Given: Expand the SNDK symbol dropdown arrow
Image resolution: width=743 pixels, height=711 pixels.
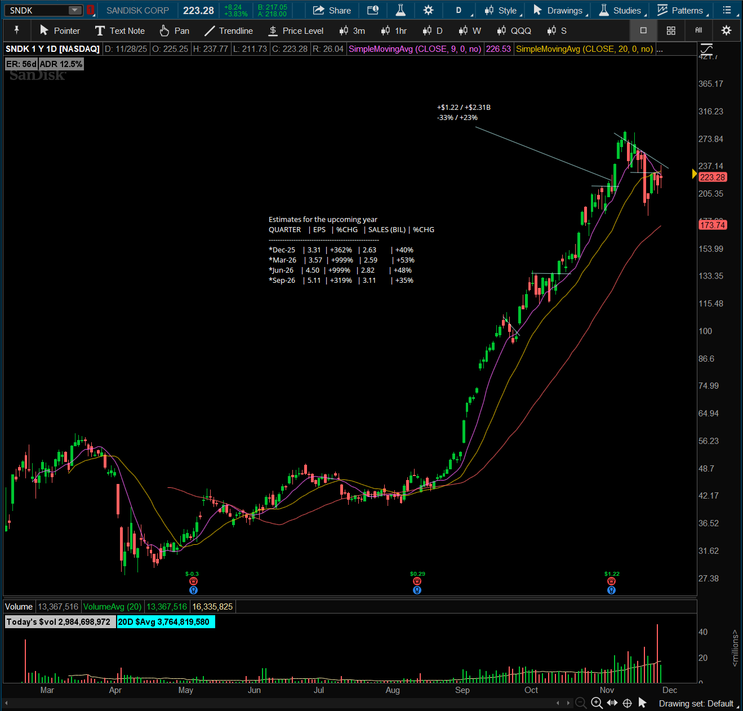Looking at the screenshot, I should (x=75, y=10).
